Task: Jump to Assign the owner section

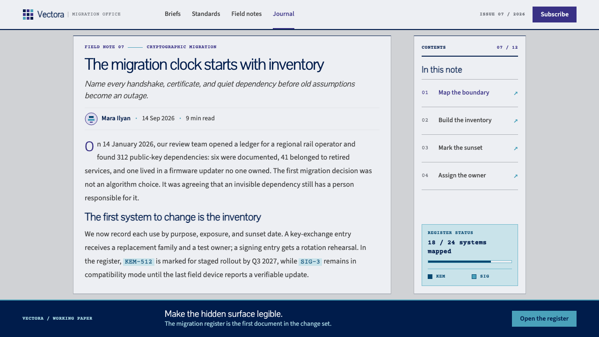Action: (x=470, y=176)
